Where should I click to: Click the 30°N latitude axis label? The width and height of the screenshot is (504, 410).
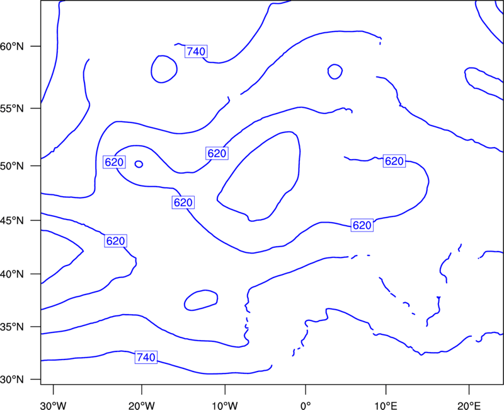click(x=12, y=380)
